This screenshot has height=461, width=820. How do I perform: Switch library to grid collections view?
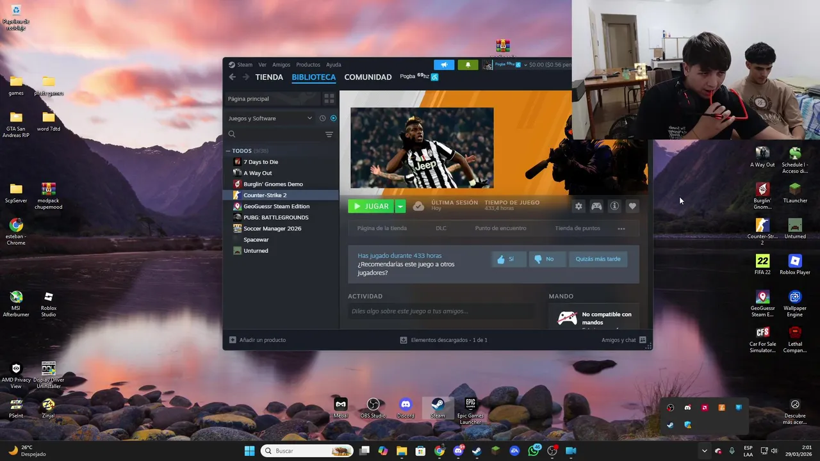(329, 99)
